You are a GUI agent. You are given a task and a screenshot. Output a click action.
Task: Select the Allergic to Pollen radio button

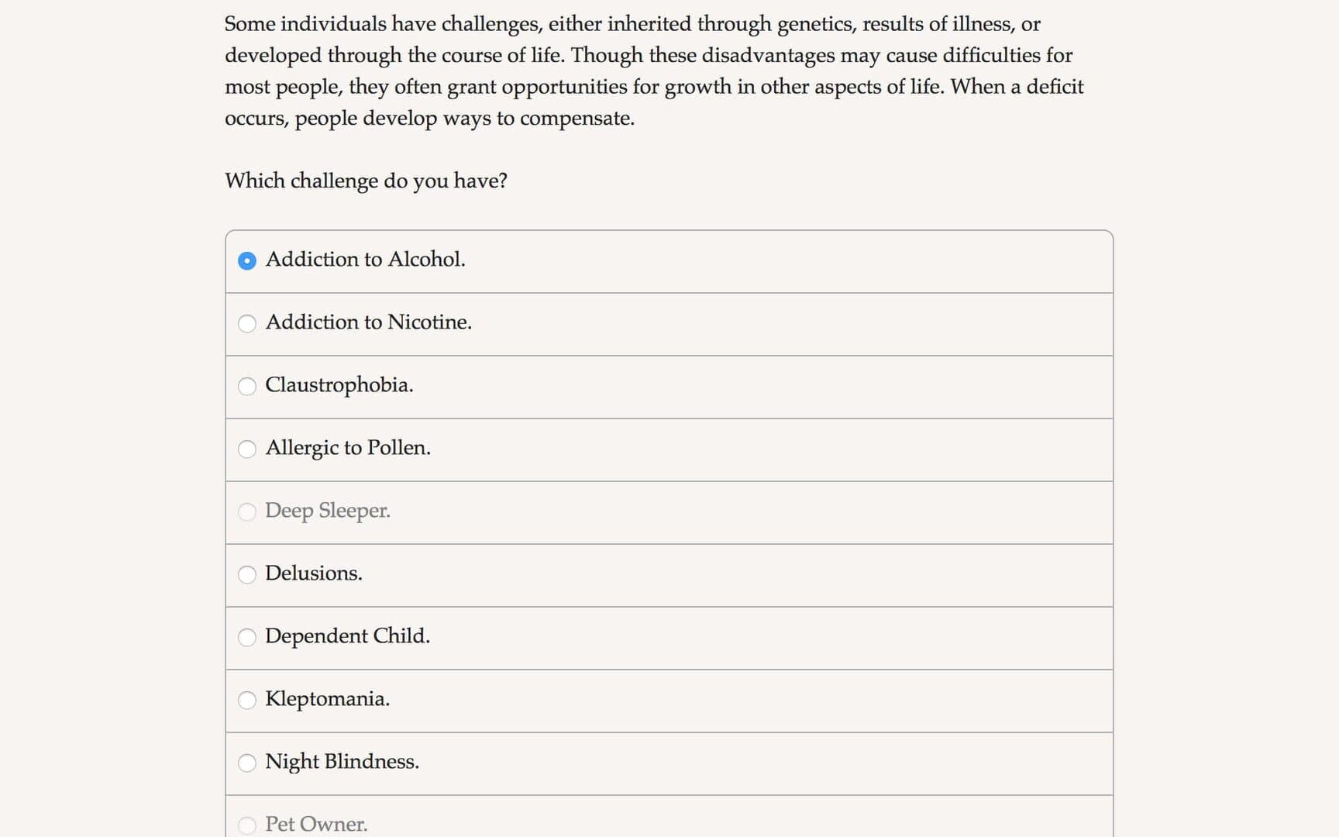point(247,449)
